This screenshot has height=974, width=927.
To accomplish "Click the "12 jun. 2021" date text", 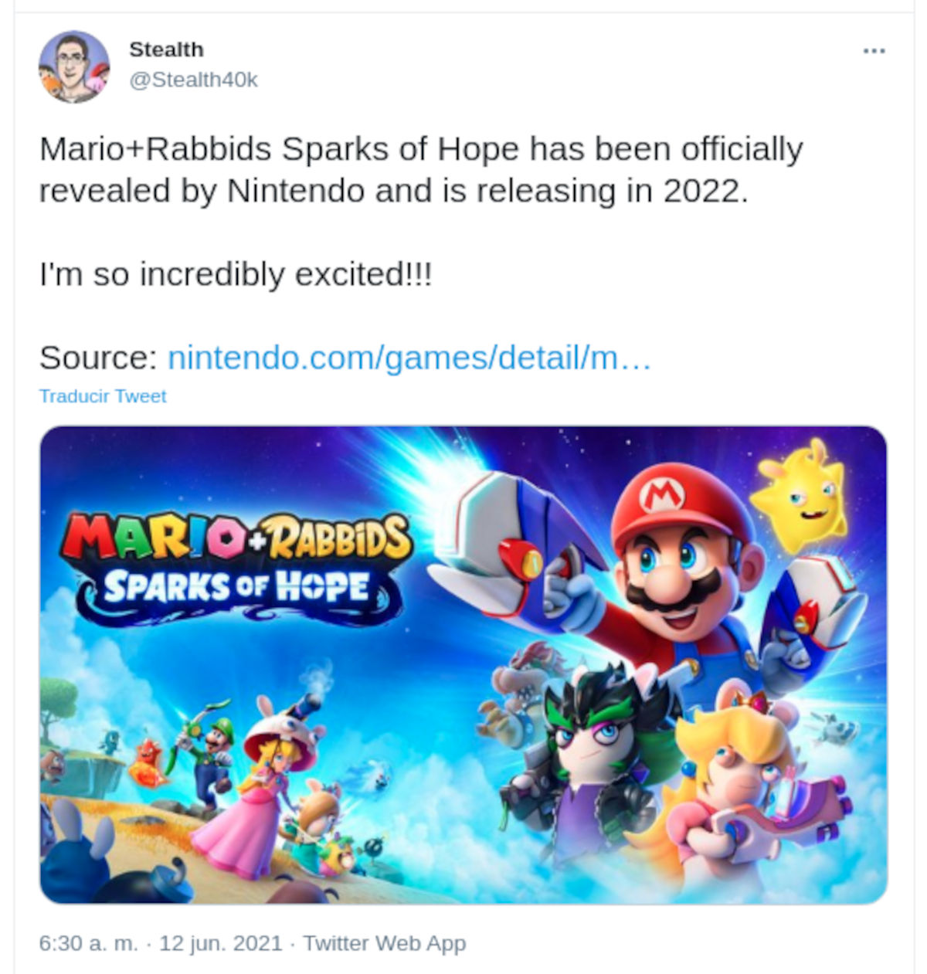I will click(x=220, y=943).
